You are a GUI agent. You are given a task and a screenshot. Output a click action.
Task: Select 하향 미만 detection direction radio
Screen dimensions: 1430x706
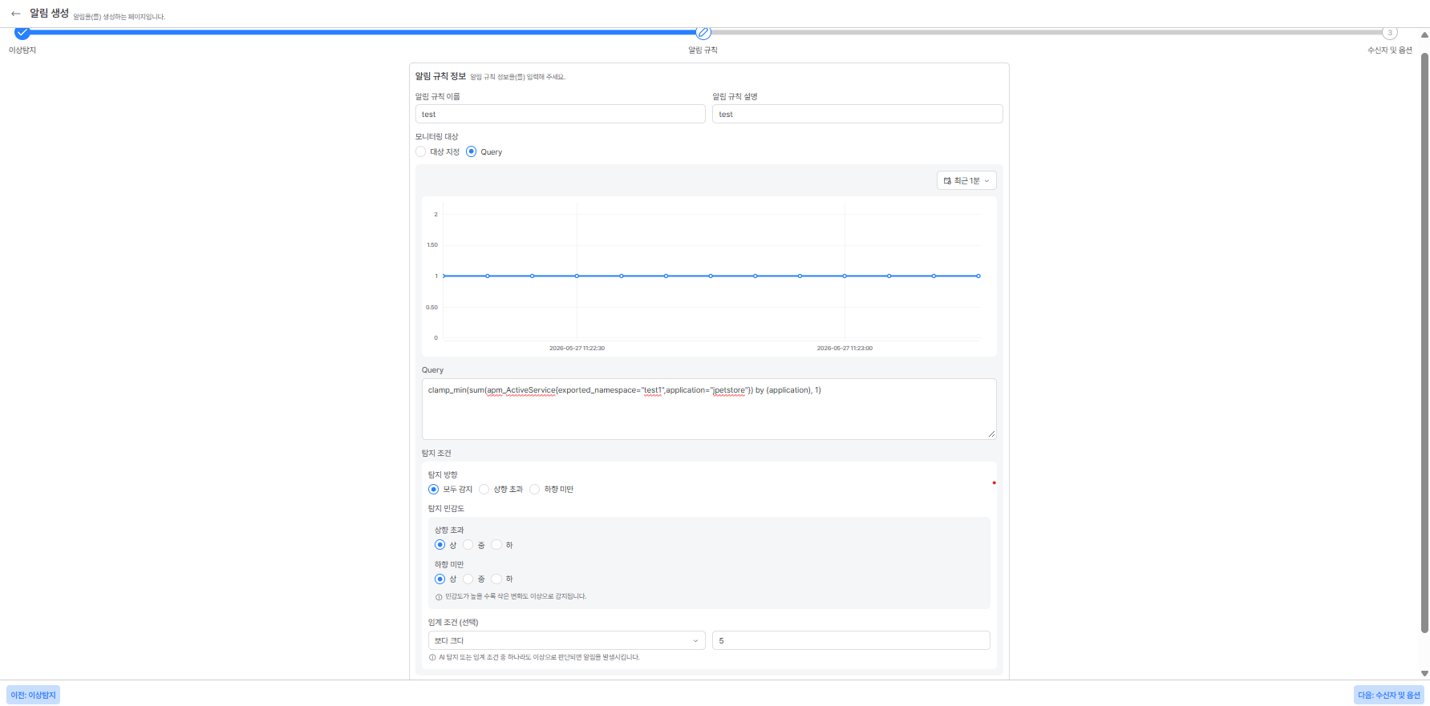click(x=535, y=489)
